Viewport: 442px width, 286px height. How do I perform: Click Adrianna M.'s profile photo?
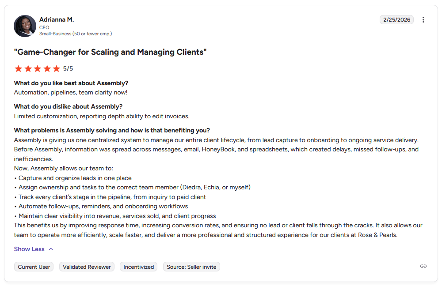click(25, 26)
